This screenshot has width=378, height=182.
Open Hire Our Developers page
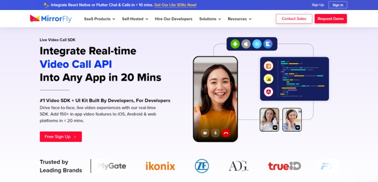pos(173,19)
